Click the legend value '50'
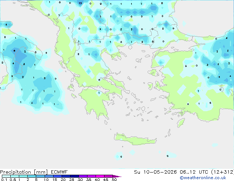234x181 pixels. [x=114, y=180]
